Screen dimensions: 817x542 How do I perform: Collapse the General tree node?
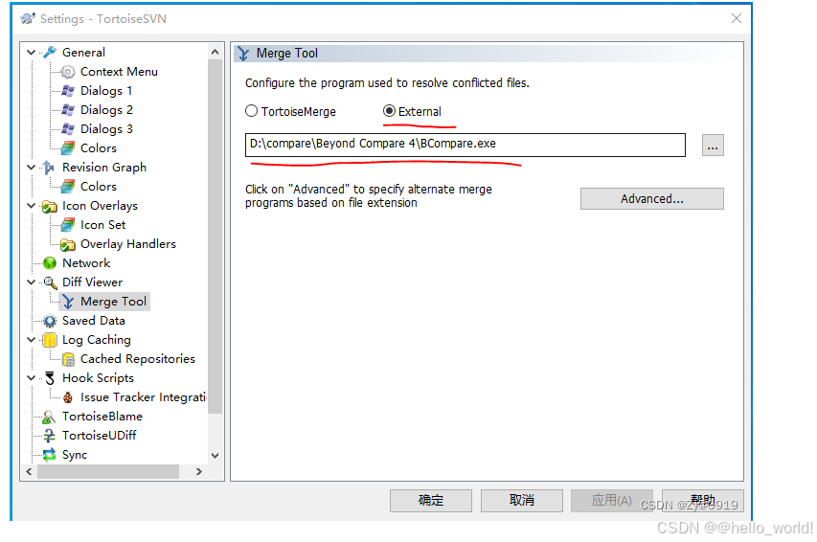coord(31,52)
